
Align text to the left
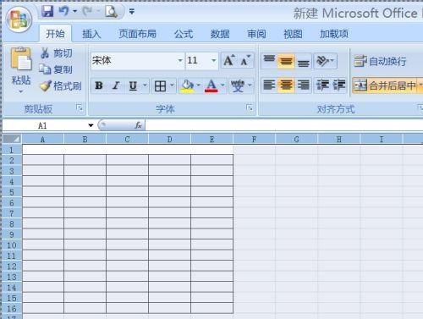[269, 85]
